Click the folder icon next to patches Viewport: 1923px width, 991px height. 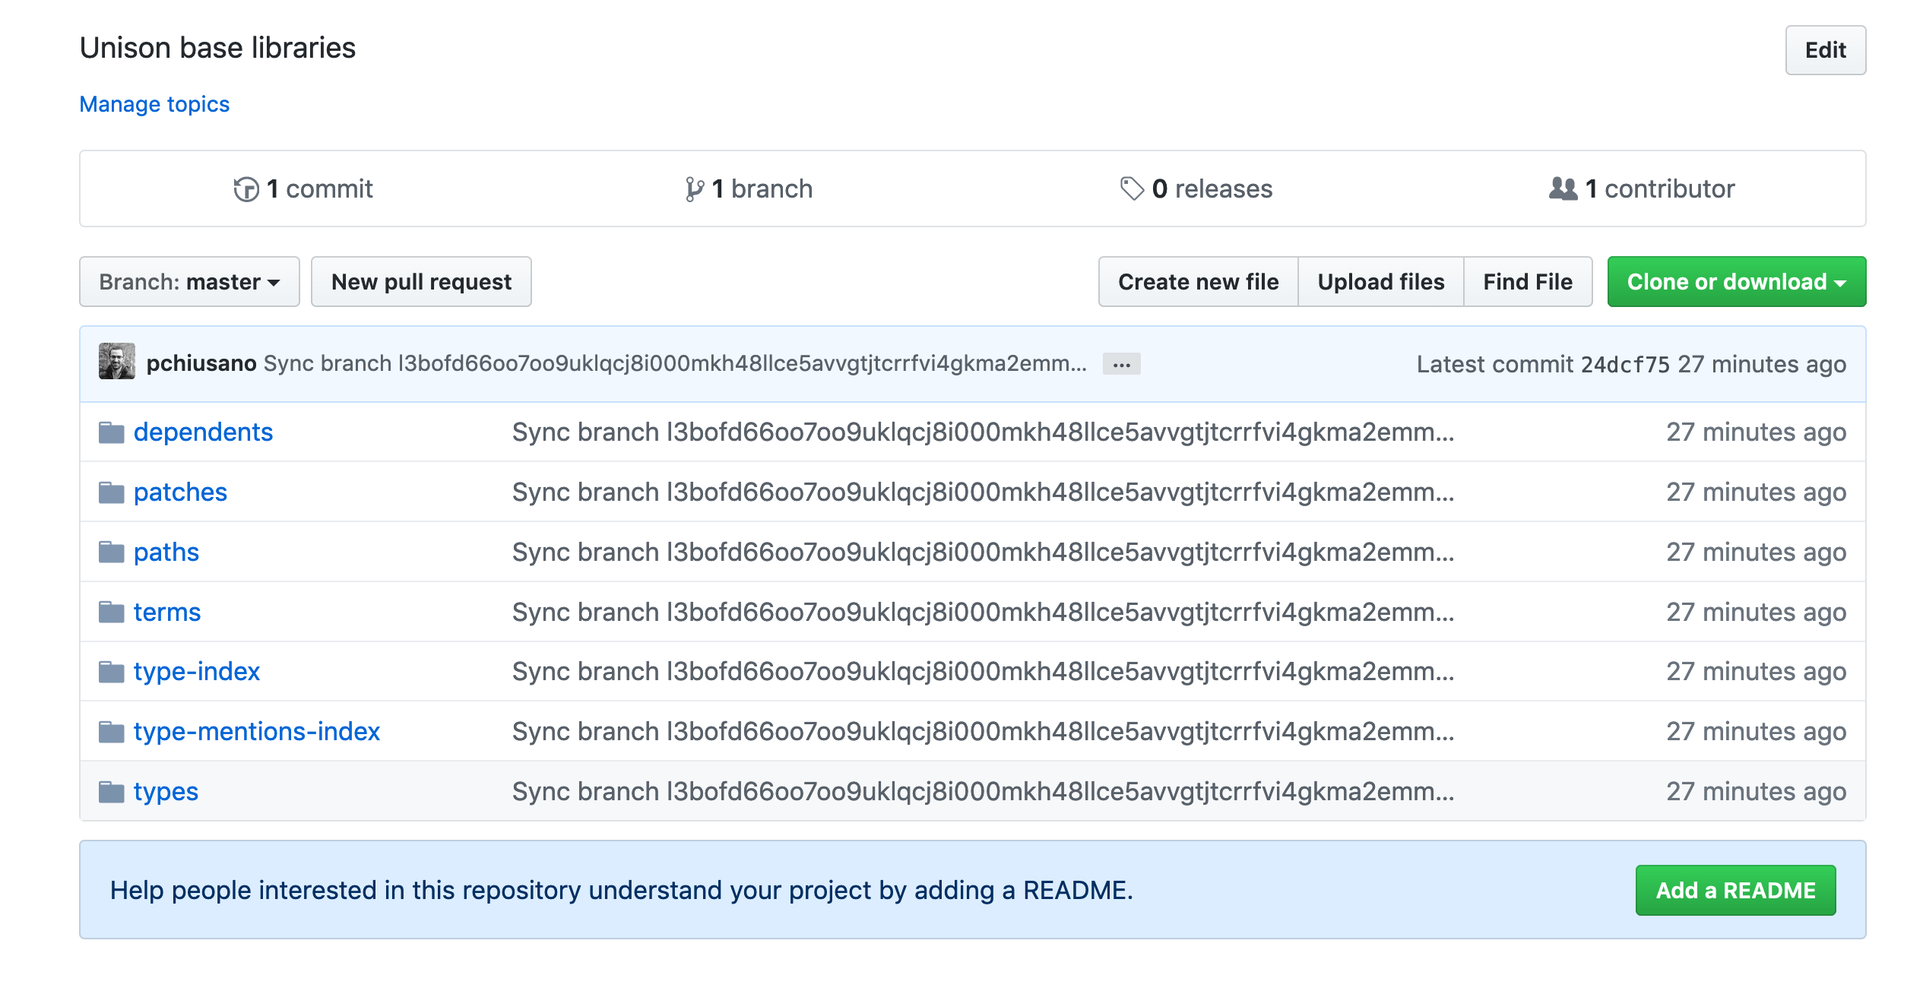point(111,492)
